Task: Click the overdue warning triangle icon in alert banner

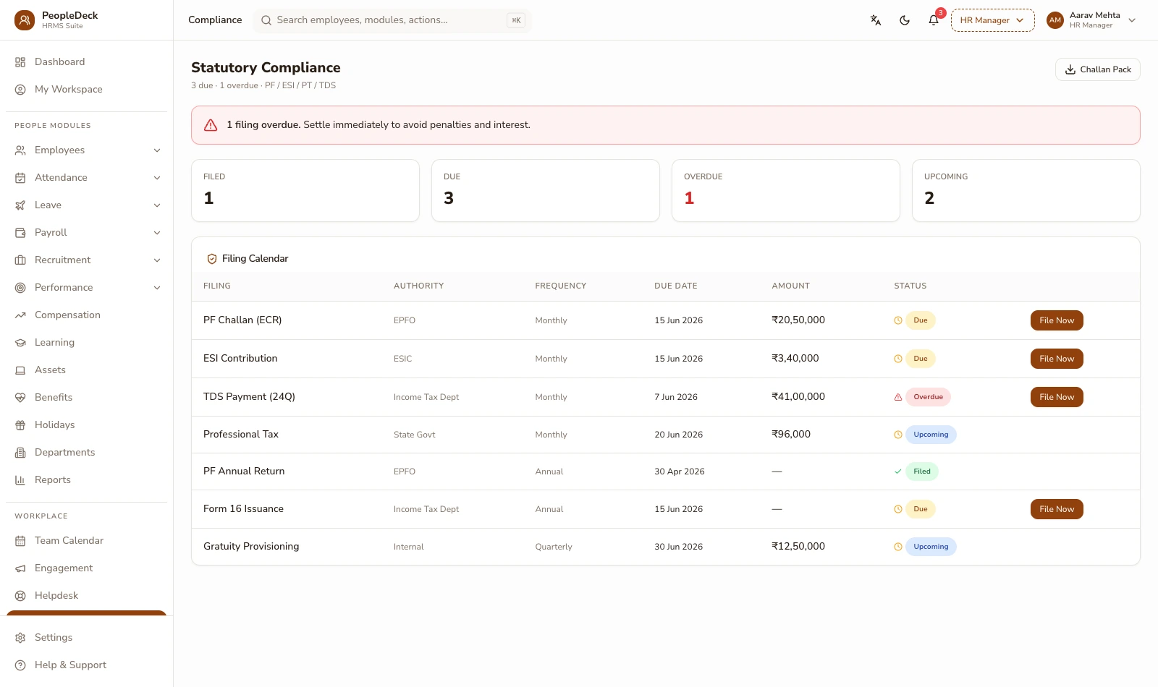Action: point(211,125)
